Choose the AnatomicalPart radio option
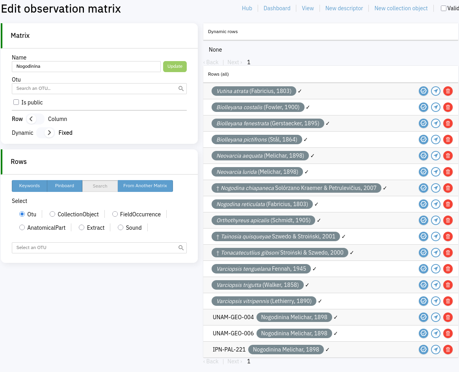The image size is (459, 372). click(x=22, y=228)
